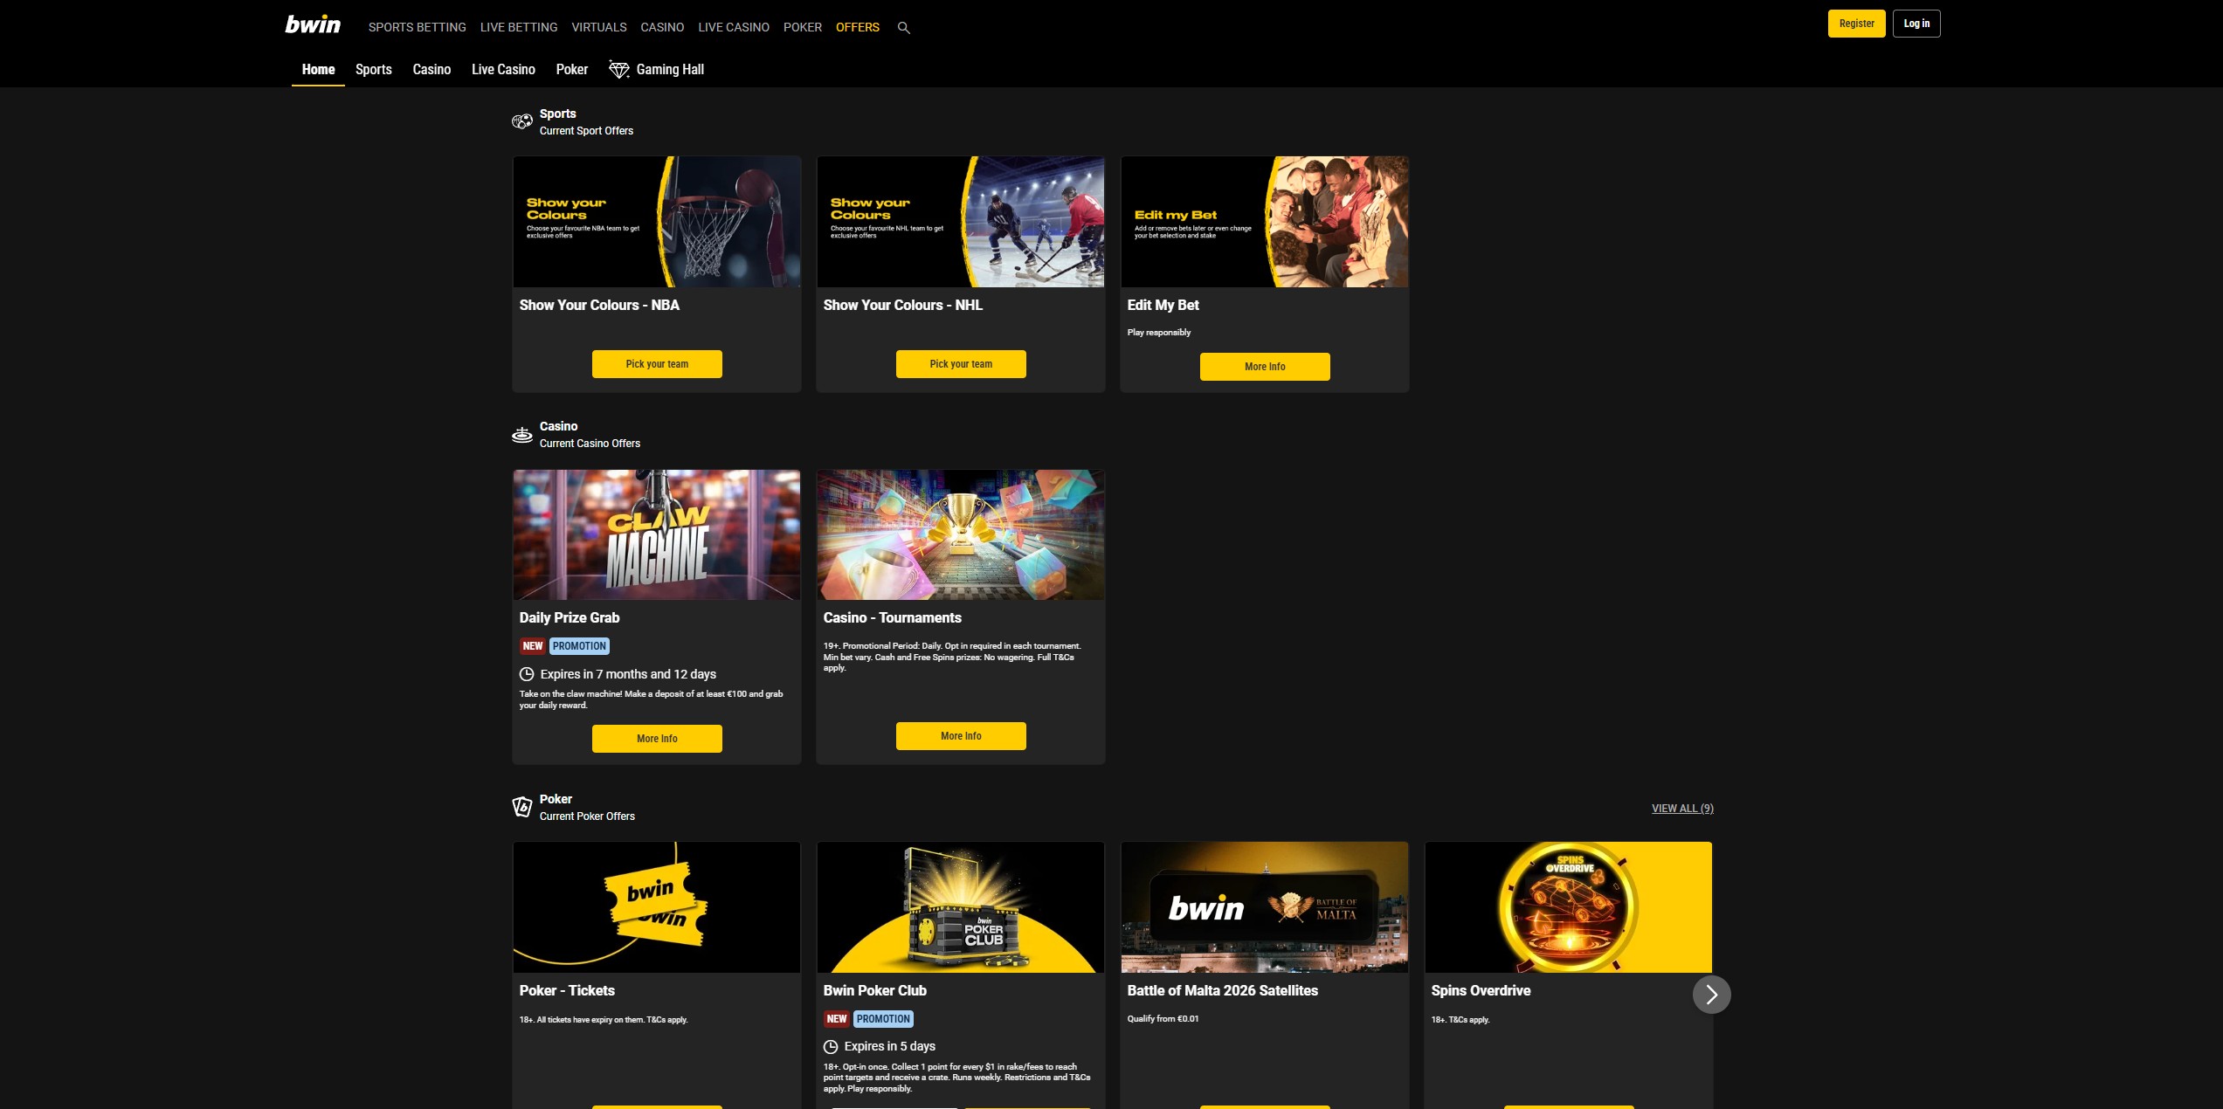Viewport: 2223px width, 1109px height.
Task: Click the Battle of Malta 2026 Satellites title
Action: pos(1223,990)
